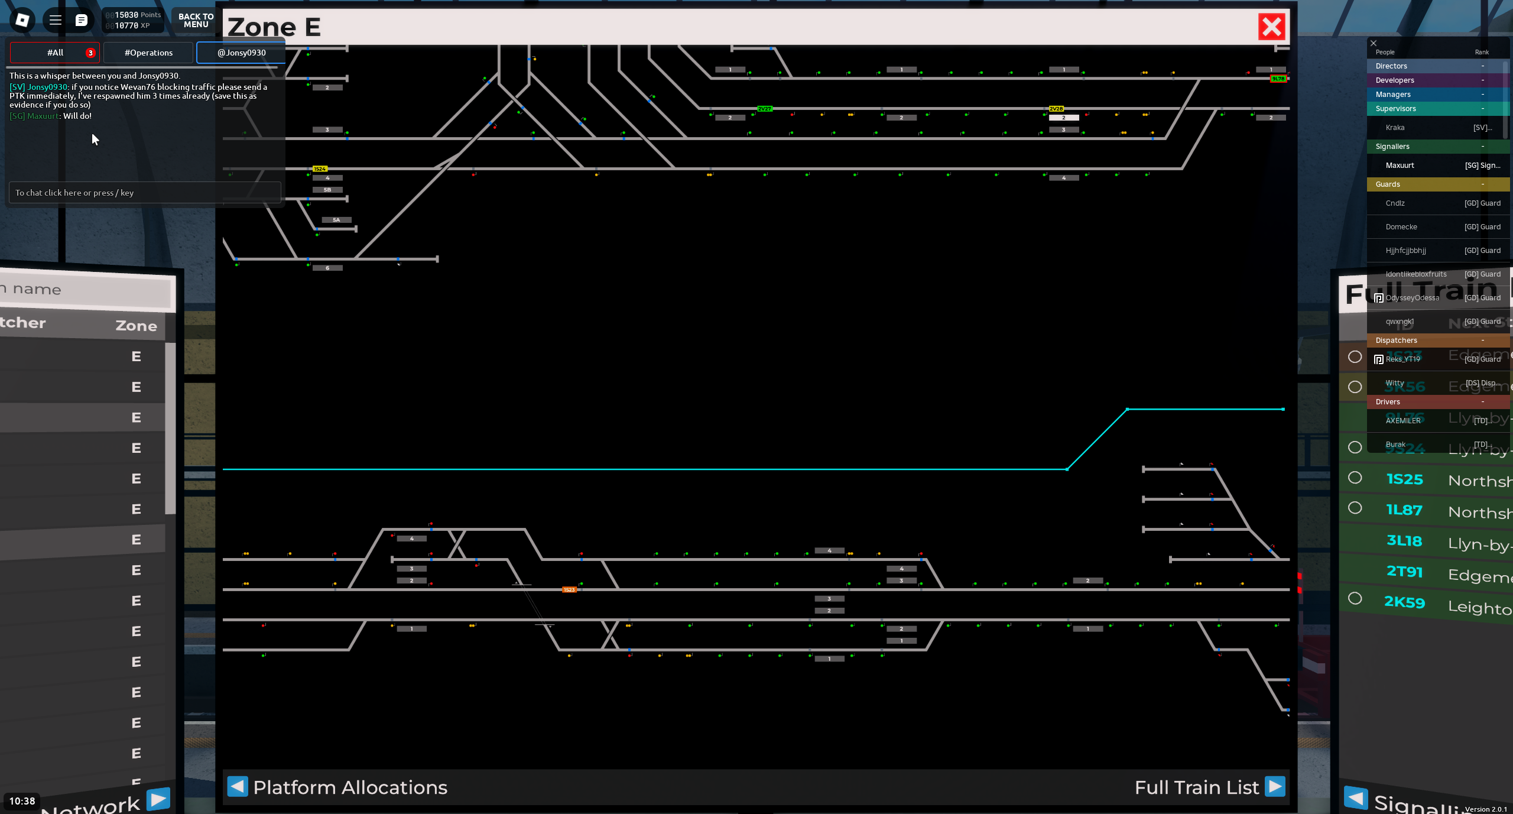1513x814 pixels.
Task: Select the radio button for 1L87
Action: 1355,508
